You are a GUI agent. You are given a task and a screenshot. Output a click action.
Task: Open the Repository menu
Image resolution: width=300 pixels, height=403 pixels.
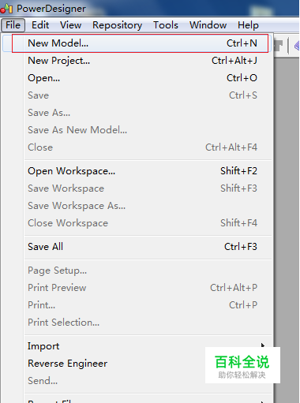click(x=117, y=25)
